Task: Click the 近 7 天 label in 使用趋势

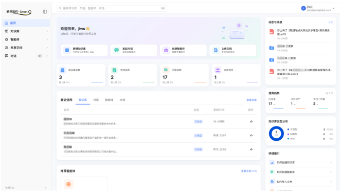Action: click(329, 93)
